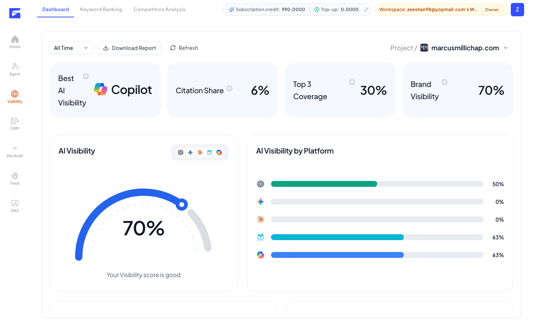The height and width of the screenshot is (333, 533).
Task: Switch to the Dashboard tab
Action: [x=56, y=9]
